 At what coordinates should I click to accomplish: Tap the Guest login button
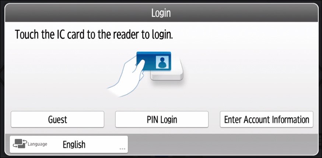(57, 119)
